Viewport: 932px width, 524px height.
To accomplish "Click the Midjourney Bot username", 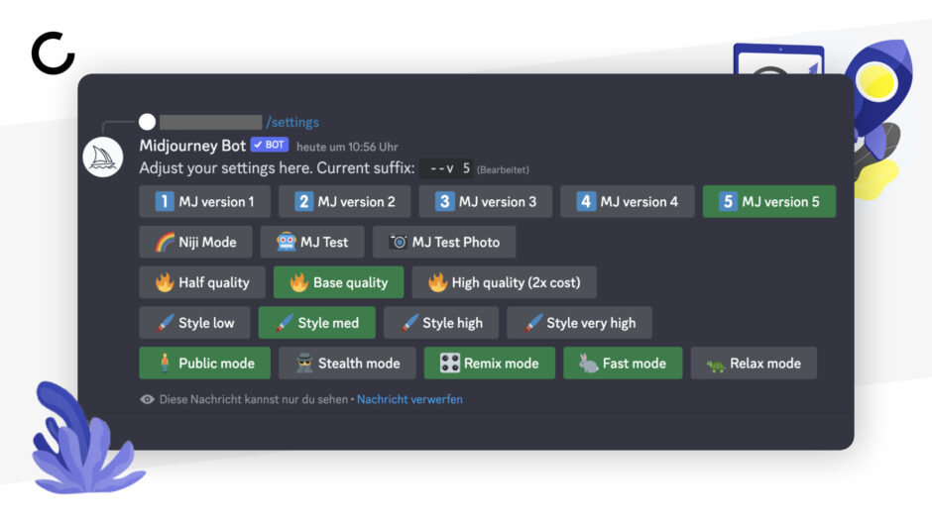I will [x=192, y=146].
